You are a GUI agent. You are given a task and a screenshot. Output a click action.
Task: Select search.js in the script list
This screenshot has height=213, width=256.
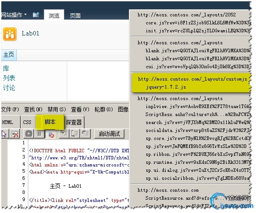(x=198, y=122)
